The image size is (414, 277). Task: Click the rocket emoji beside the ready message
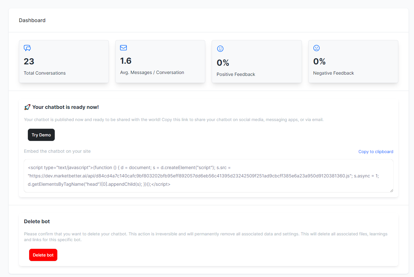coord(27,107)
